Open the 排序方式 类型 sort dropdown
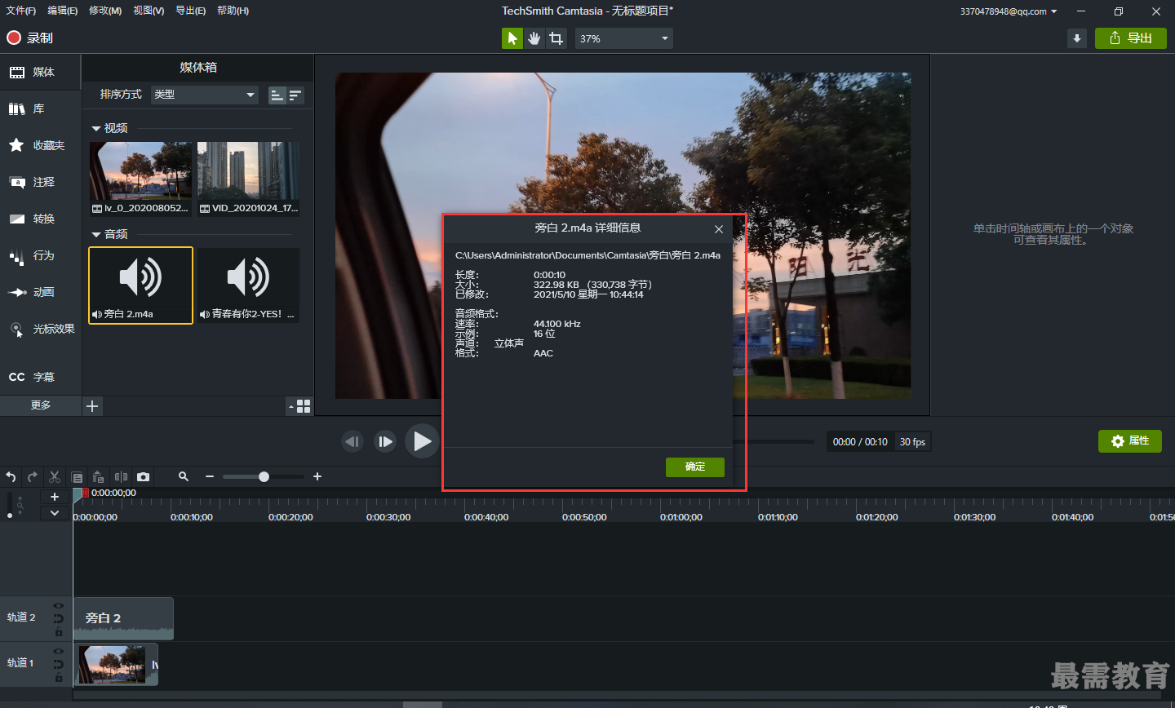 click(x=204, y=95)
